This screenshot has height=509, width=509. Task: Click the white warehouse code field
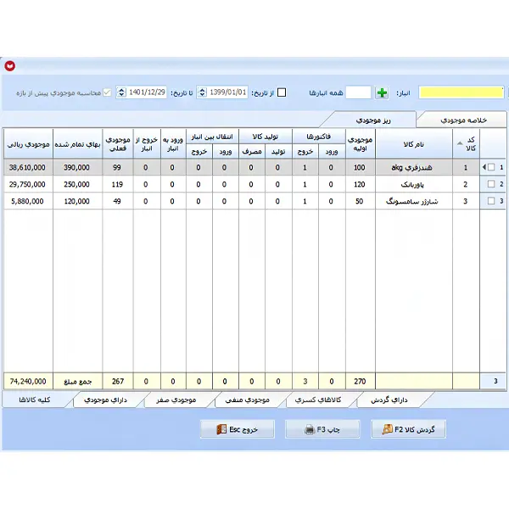[358, 92]
